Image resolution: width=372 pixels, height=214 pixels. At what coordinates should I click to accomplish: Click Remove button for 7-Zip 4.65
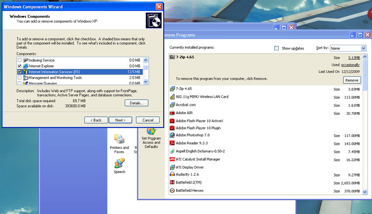coord(352,80)
